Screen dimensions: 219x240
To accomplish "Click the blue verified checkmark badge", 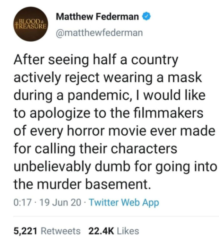I will [x=147, y=17].
